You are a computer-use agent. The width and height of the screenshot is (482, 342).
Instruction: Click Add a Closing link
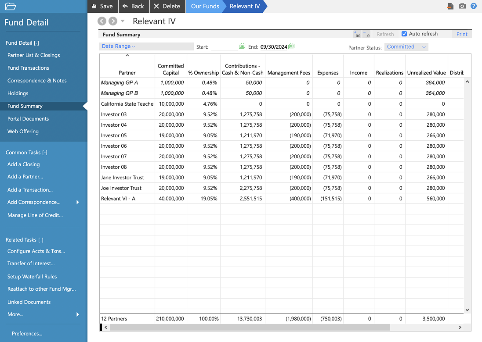coord(24,164)
